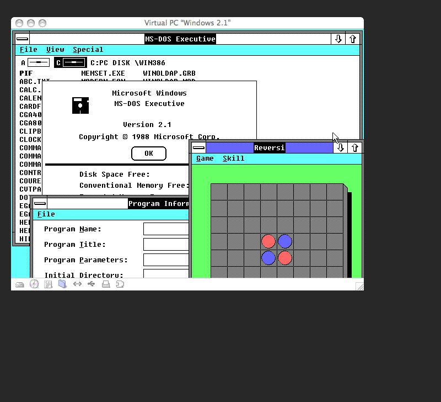Open the Skill menu in Reversi
This screenshot has width=441, height=402.
click(233, 158)
